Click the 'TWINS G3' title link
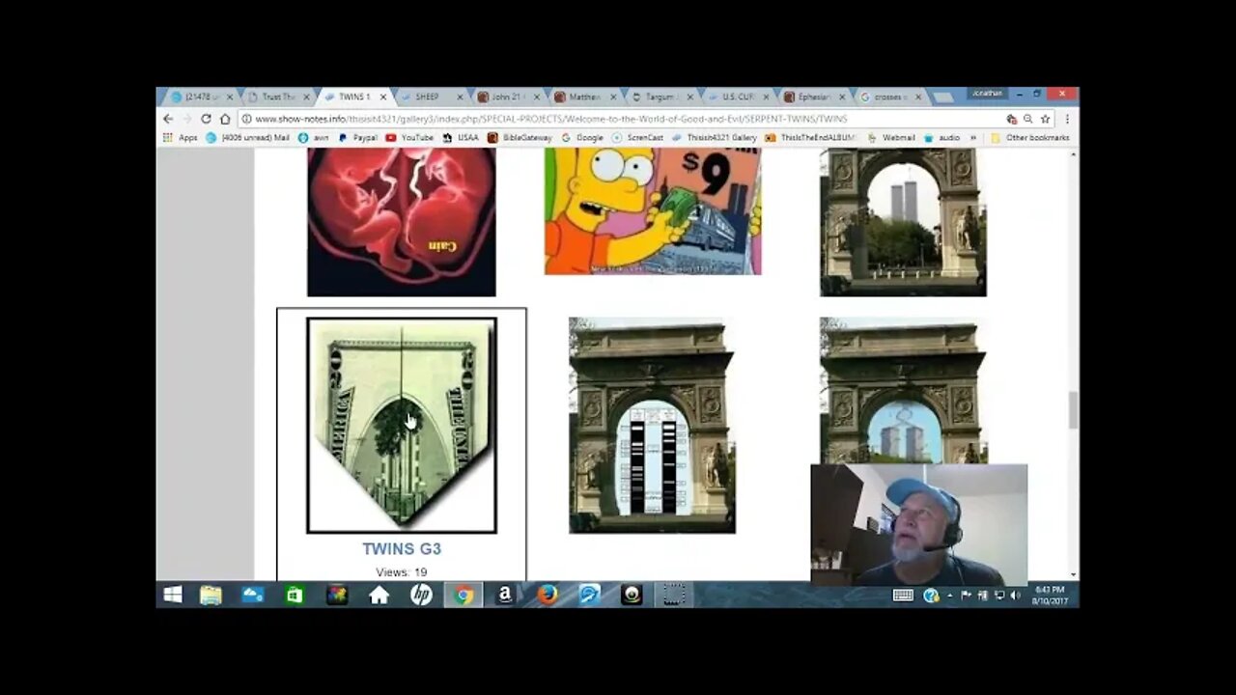Image resolution: width=1236 pixels, height=695 pixels. (402, 548)
